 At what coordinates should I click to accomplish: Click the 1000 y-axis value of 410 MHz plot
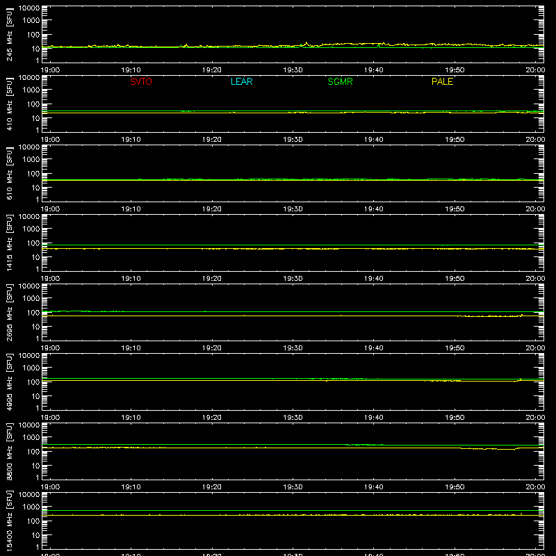(x=31, y=90)
